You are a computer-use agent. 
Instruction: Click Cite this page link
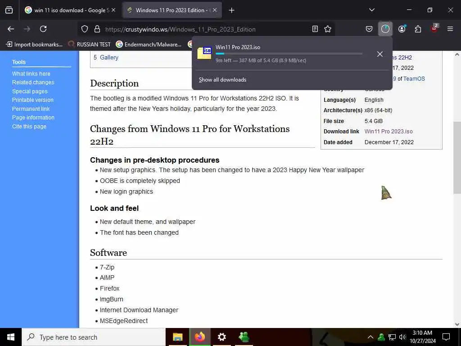(29, 126)
